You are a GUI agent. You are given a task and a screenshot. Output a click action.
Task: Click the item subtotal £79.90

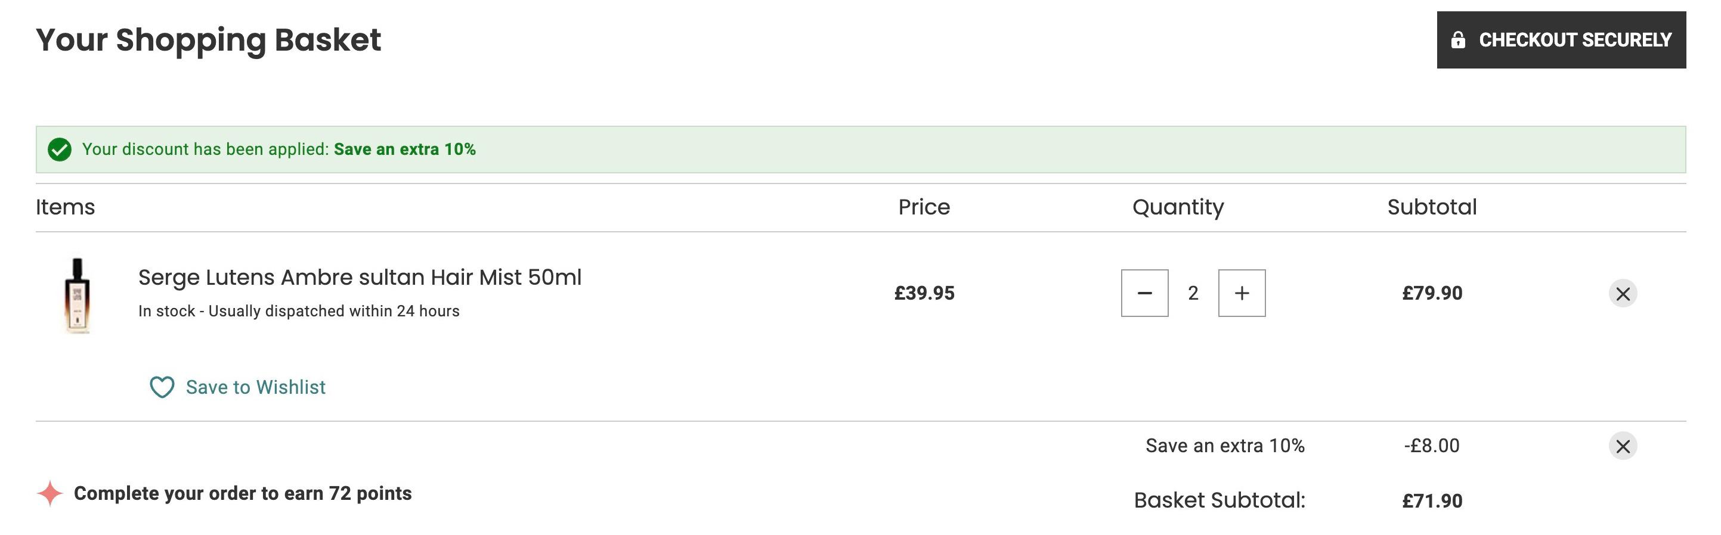click(x=1432, y=293)
